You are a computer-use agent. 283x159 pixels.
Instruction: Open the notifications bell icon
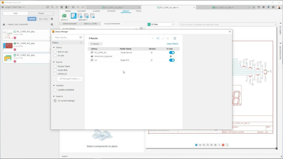coord(268,7)
